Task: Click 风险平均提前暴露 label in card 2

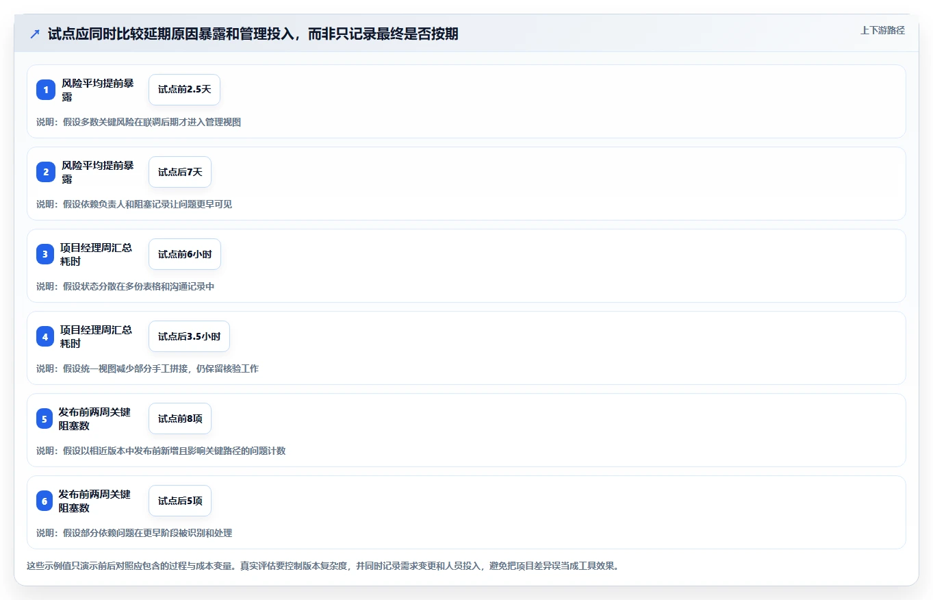Action: (98, 172)
